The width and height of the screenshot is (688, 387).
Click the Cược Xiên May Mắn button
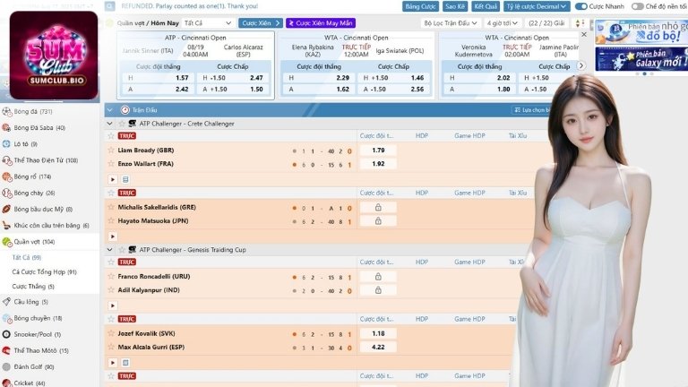[x=321, y=22]
